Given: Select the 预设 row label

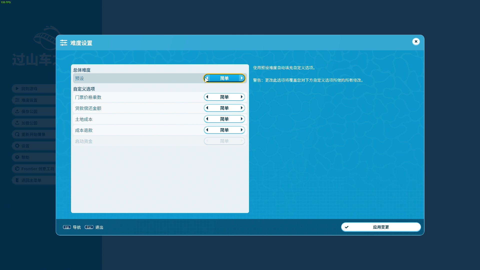Looking at the screenshot, I should tap(79, 78).
